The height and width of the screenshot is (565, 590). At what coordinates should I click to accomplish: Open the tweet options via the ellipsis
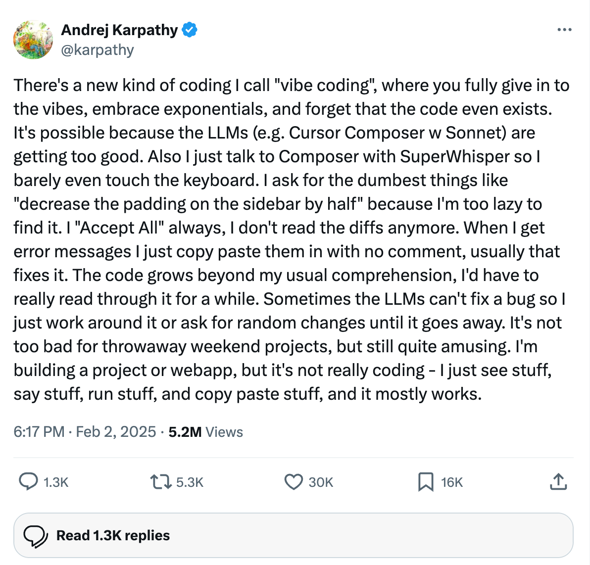pos(563,30)
